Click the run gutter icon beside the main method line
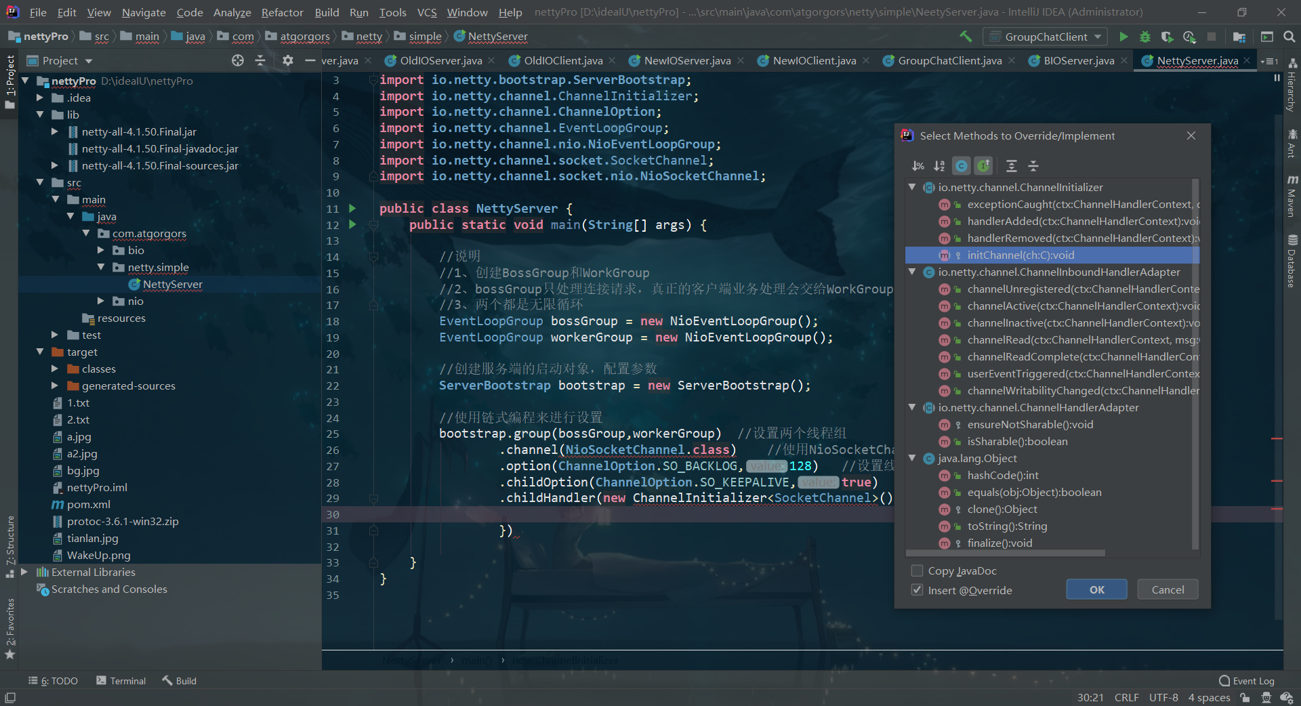1301x706 pixels. 352,224
